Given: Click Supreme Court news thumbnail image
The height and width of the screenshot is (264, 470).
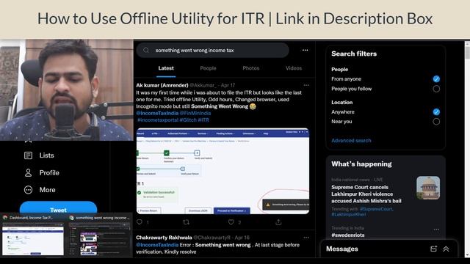Looking at the screenshot, I should (428, 188).
